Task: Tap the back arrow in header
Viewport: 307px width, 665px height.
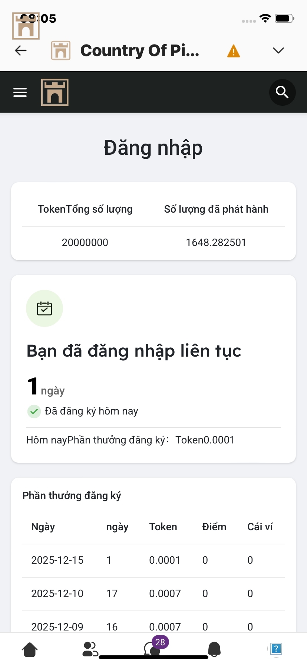Action: coord(21,50)
